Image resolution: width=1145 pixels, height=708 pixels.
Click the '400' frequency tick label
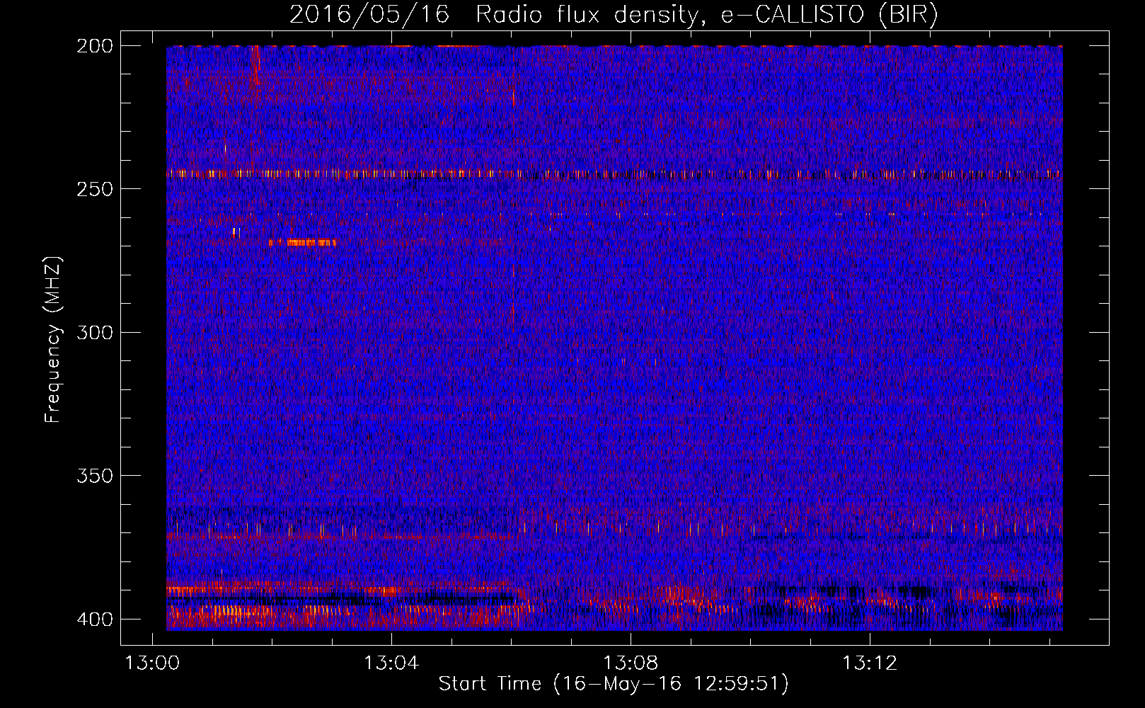[95, 619]
